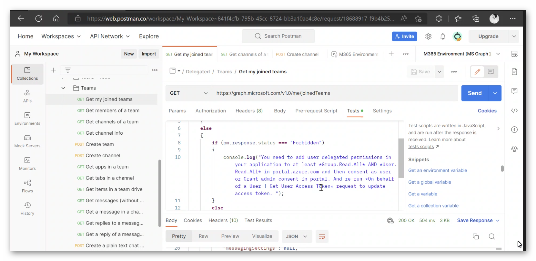Open browser collections icon
Image resolution: width=536 pixels, height=261 pixels.
(x=476, y=19)
